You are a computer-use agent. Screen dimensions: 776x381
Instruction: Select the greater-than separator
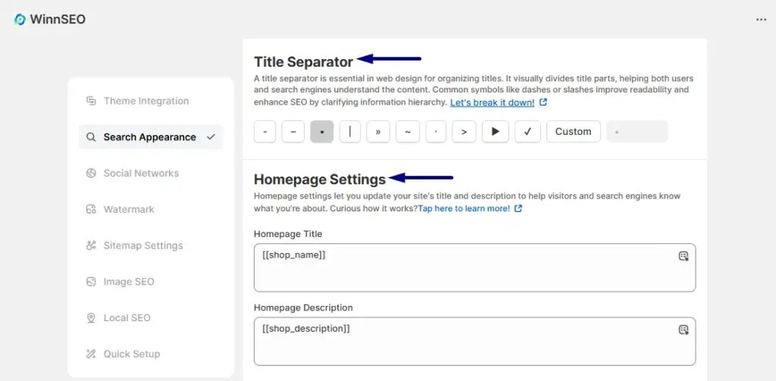pos(465,132)
